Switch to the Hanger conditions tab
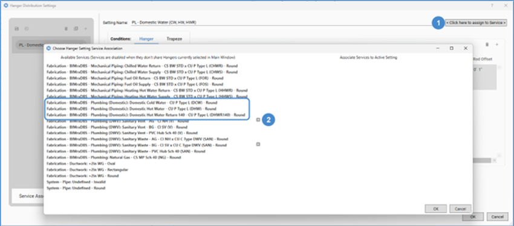Viewport: 514px width, 226px height. [146, 39]
